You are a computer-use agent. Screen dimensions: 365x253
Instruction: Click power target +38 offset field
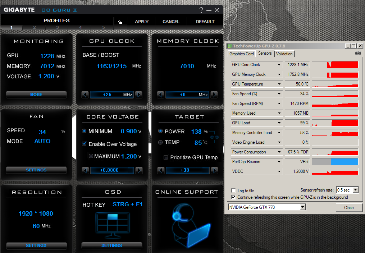click(188, 170)
